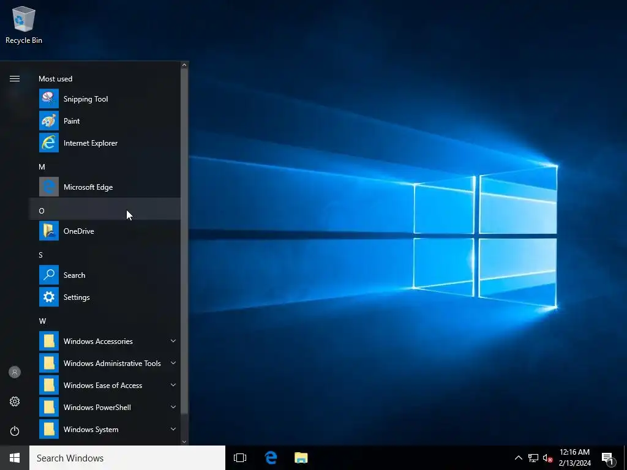Open the Power options button
The width and height of the screenshot is (627, 470).
coord(15,431)
